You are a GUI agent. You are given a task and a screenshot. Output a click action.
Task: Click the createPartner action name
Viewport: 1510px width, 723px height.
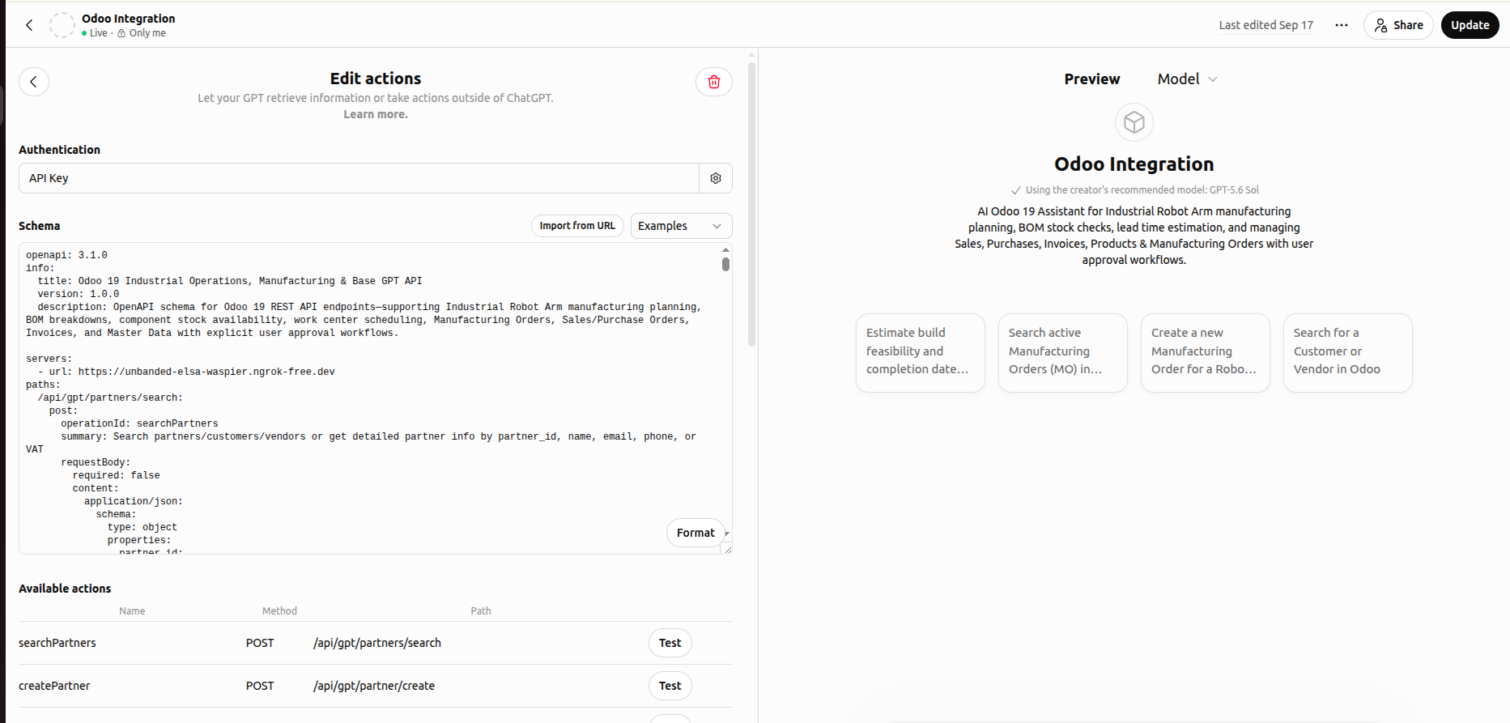tap(54, 686)
